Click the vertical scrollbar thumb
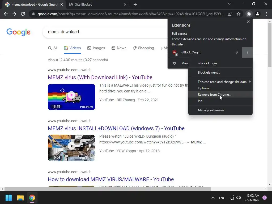The height and width of the screenshot is (204, 272). [x=270, y=45]
